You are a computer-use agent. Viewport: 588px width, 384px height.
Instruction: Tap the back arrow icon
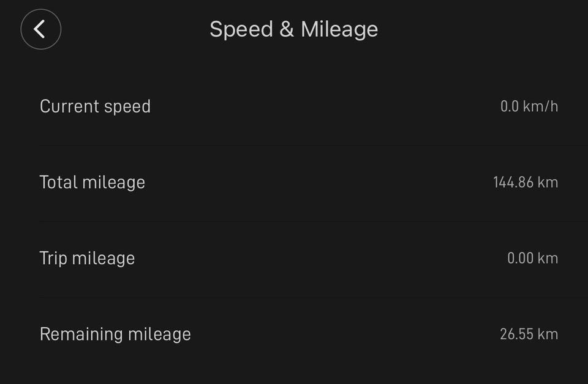40,29
